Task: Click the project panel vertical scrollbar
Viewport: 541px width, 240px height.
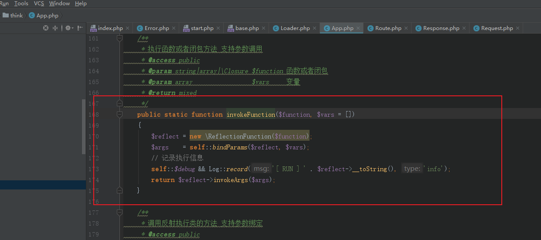Action: click(84, 127)
